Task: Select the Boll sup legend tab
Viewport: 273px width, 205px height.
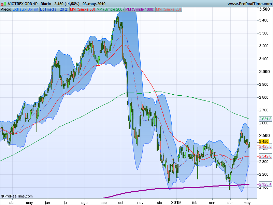Action: pyautogui.click(x=19, y=10)
